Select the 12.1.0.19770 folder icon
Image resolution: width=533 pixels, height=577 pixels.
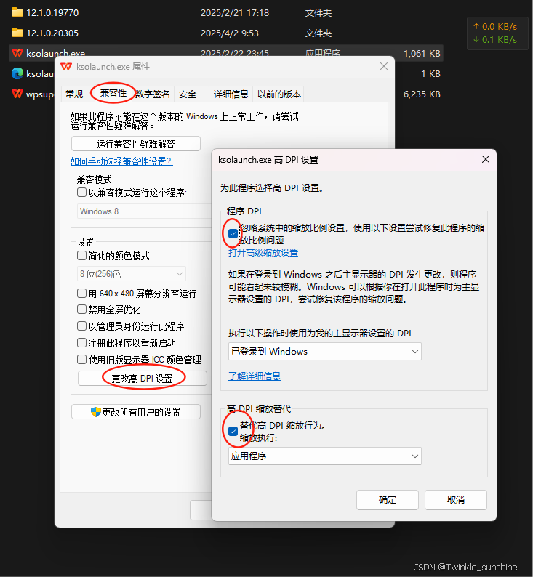pyautogui.click(x=17, y=12)
